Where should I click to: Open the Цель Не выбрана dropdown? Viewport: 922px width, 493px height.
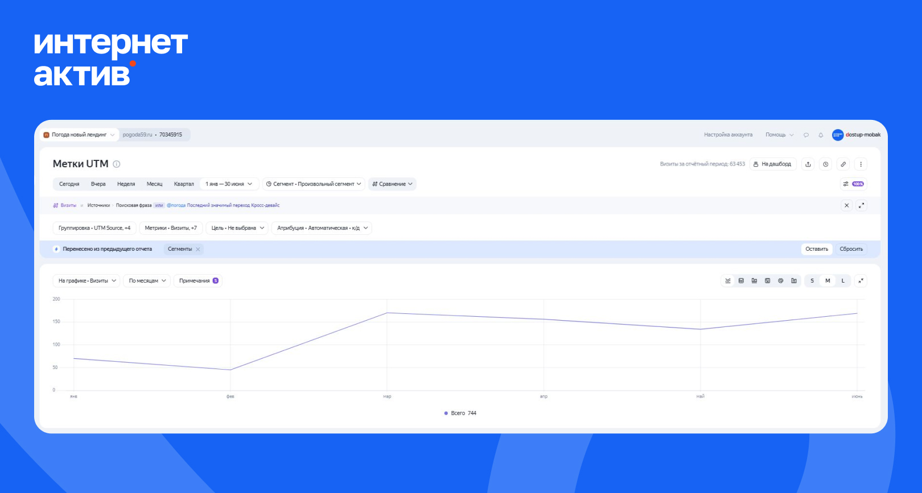[x=238, y=228]
